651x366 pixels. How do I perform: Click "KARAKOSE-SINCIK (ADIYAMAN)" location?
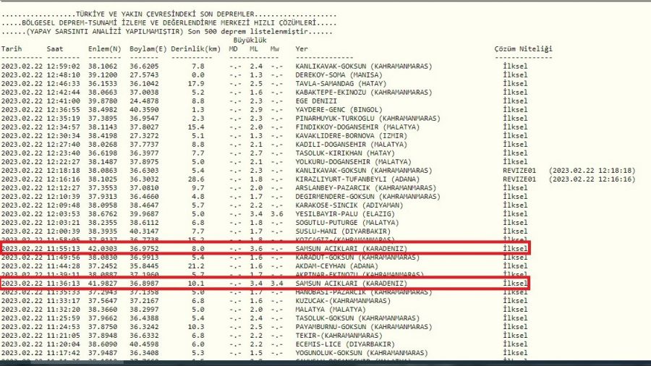tap(349, 206)
